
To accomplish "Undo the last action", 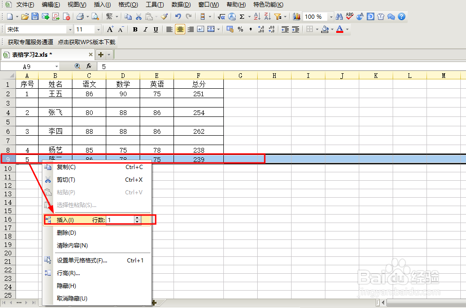I will [x=178, y=16].
